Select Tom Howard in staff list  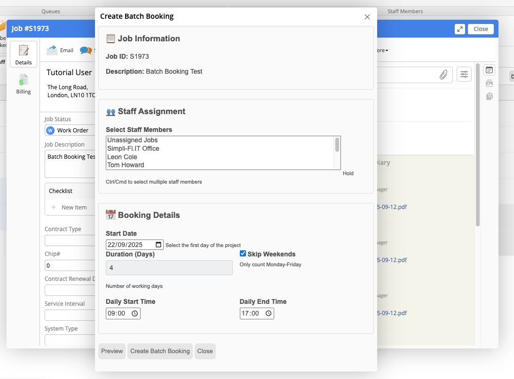126,165
